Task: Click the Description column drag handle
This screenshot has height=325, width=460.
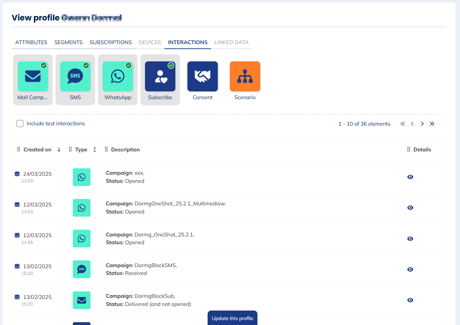Action: tap(106, 150)
